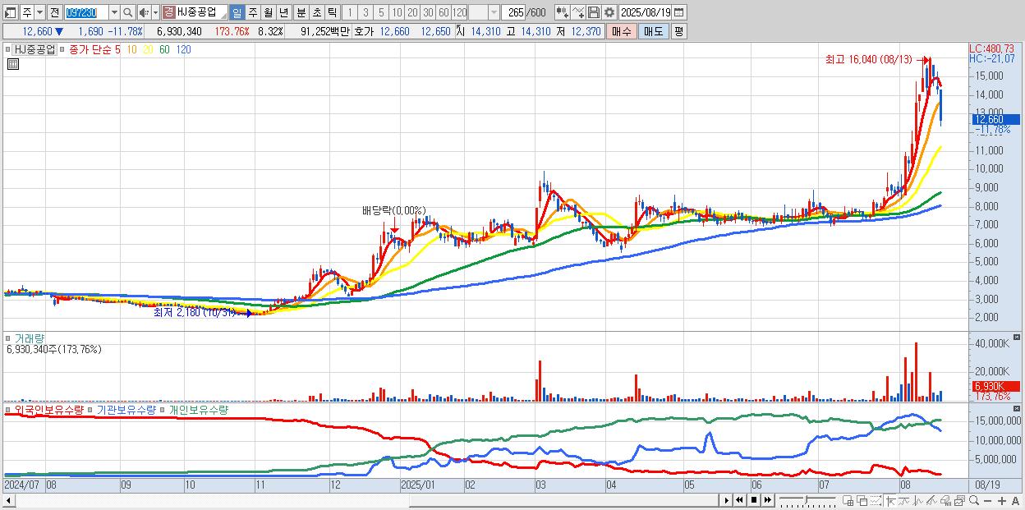Click the red 경 market indicator icon
This screenshot has width=1025, height=510.
coord(168,12)
